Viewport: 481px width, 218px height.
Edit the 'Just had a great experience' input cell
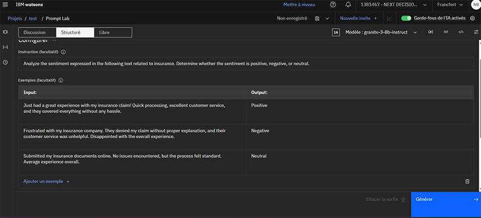(x=132, y=111)
